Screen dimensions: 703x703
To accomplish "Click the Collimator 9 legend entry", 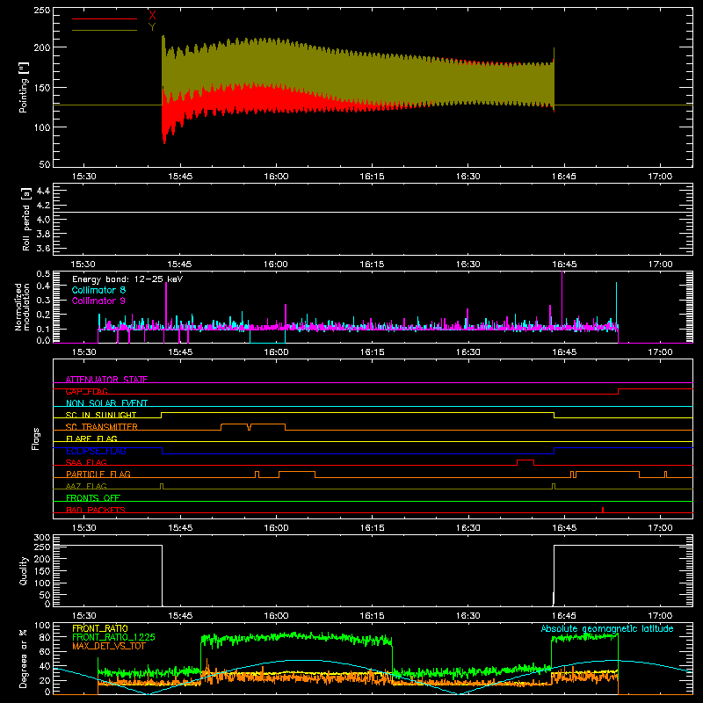I will tap(98, 301).
